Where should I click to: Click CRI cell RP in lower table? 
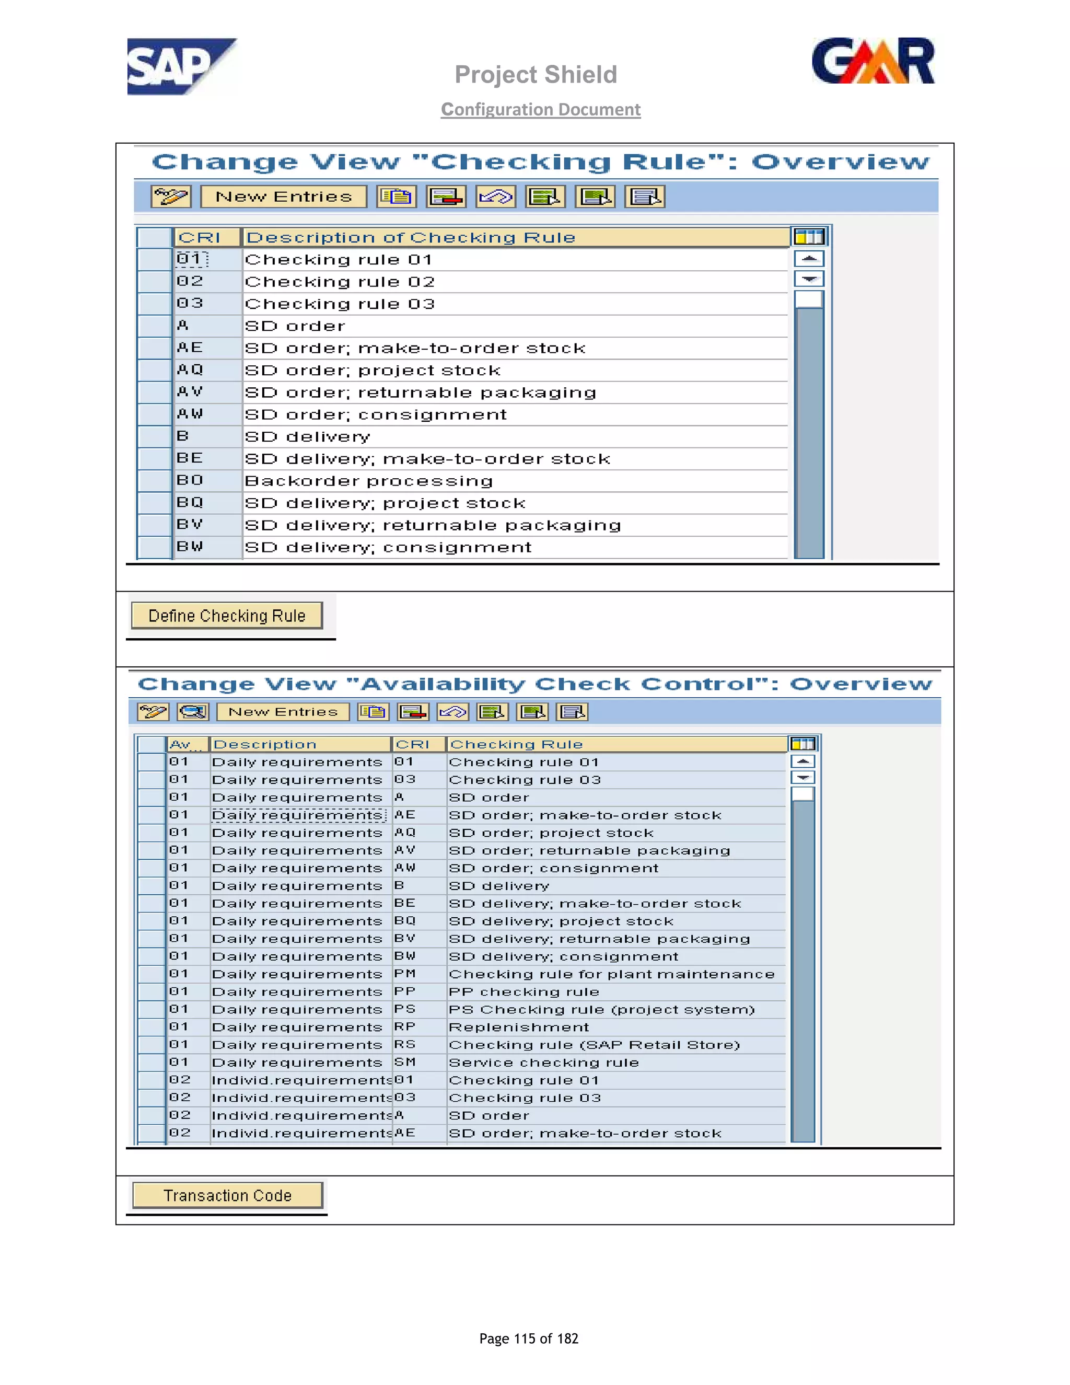[x=420, y=1028]
